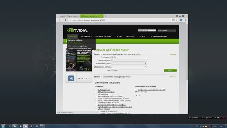Open the taskbar icon lettered D
The height and width of the screenshot is (128, 227).
coord(31,126)
